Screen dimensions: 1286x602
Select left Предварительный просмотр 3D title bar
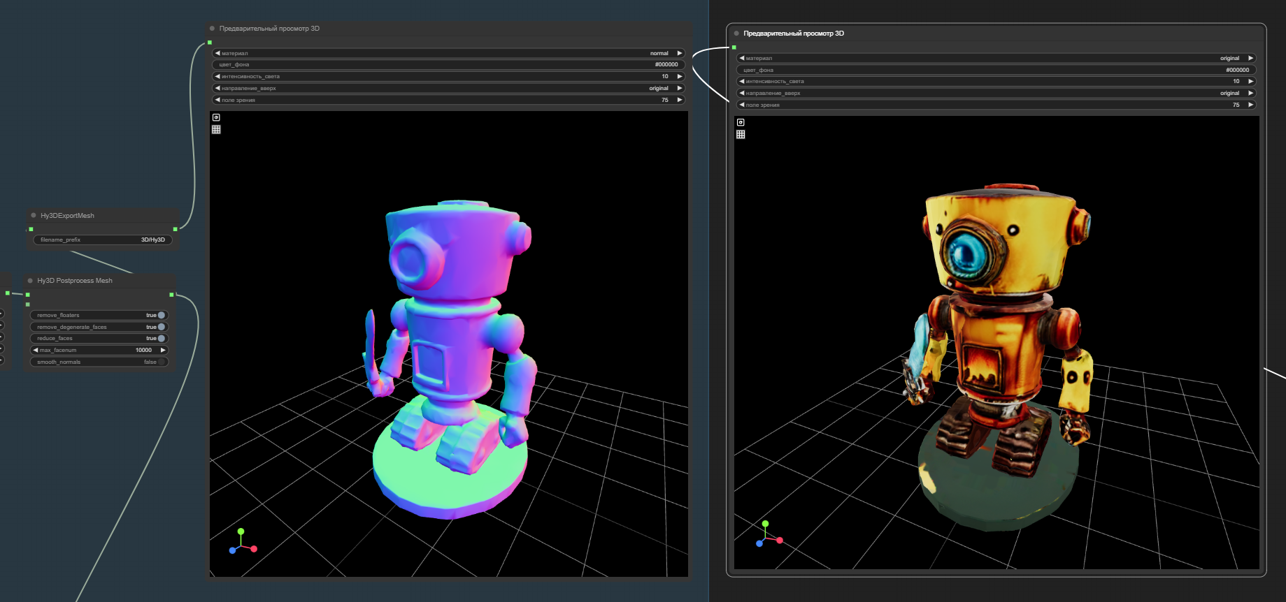click(450, 29)
